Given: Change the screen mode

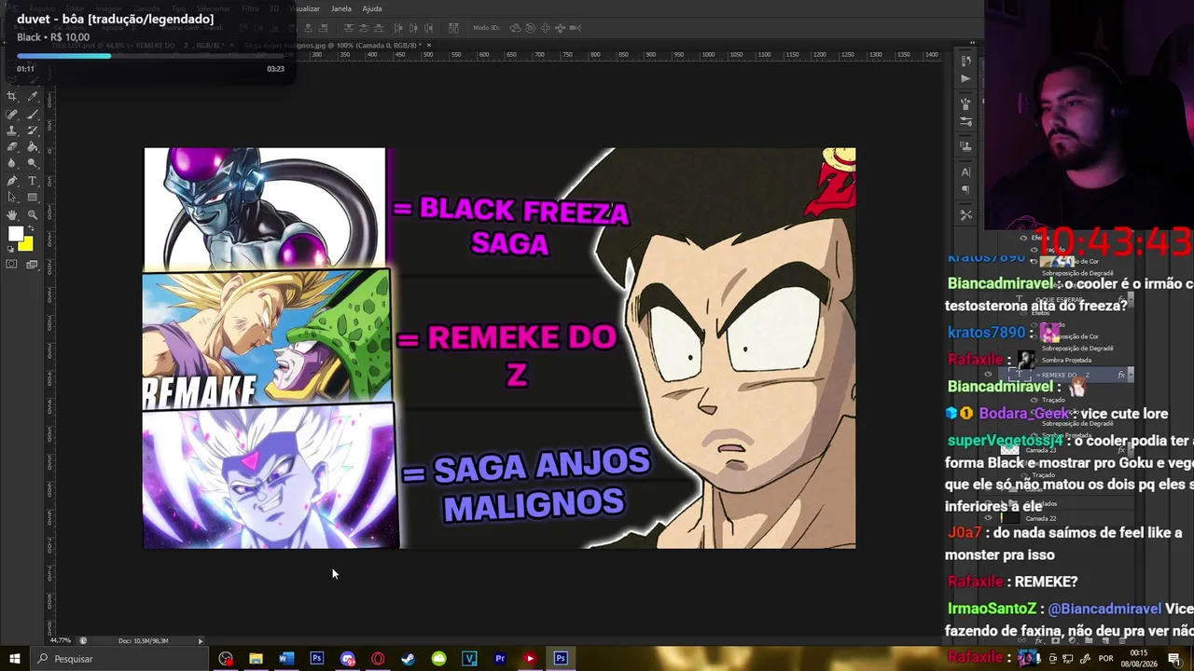Looking at the screenshot, I should pyautogui.click(x=33, y=265).
